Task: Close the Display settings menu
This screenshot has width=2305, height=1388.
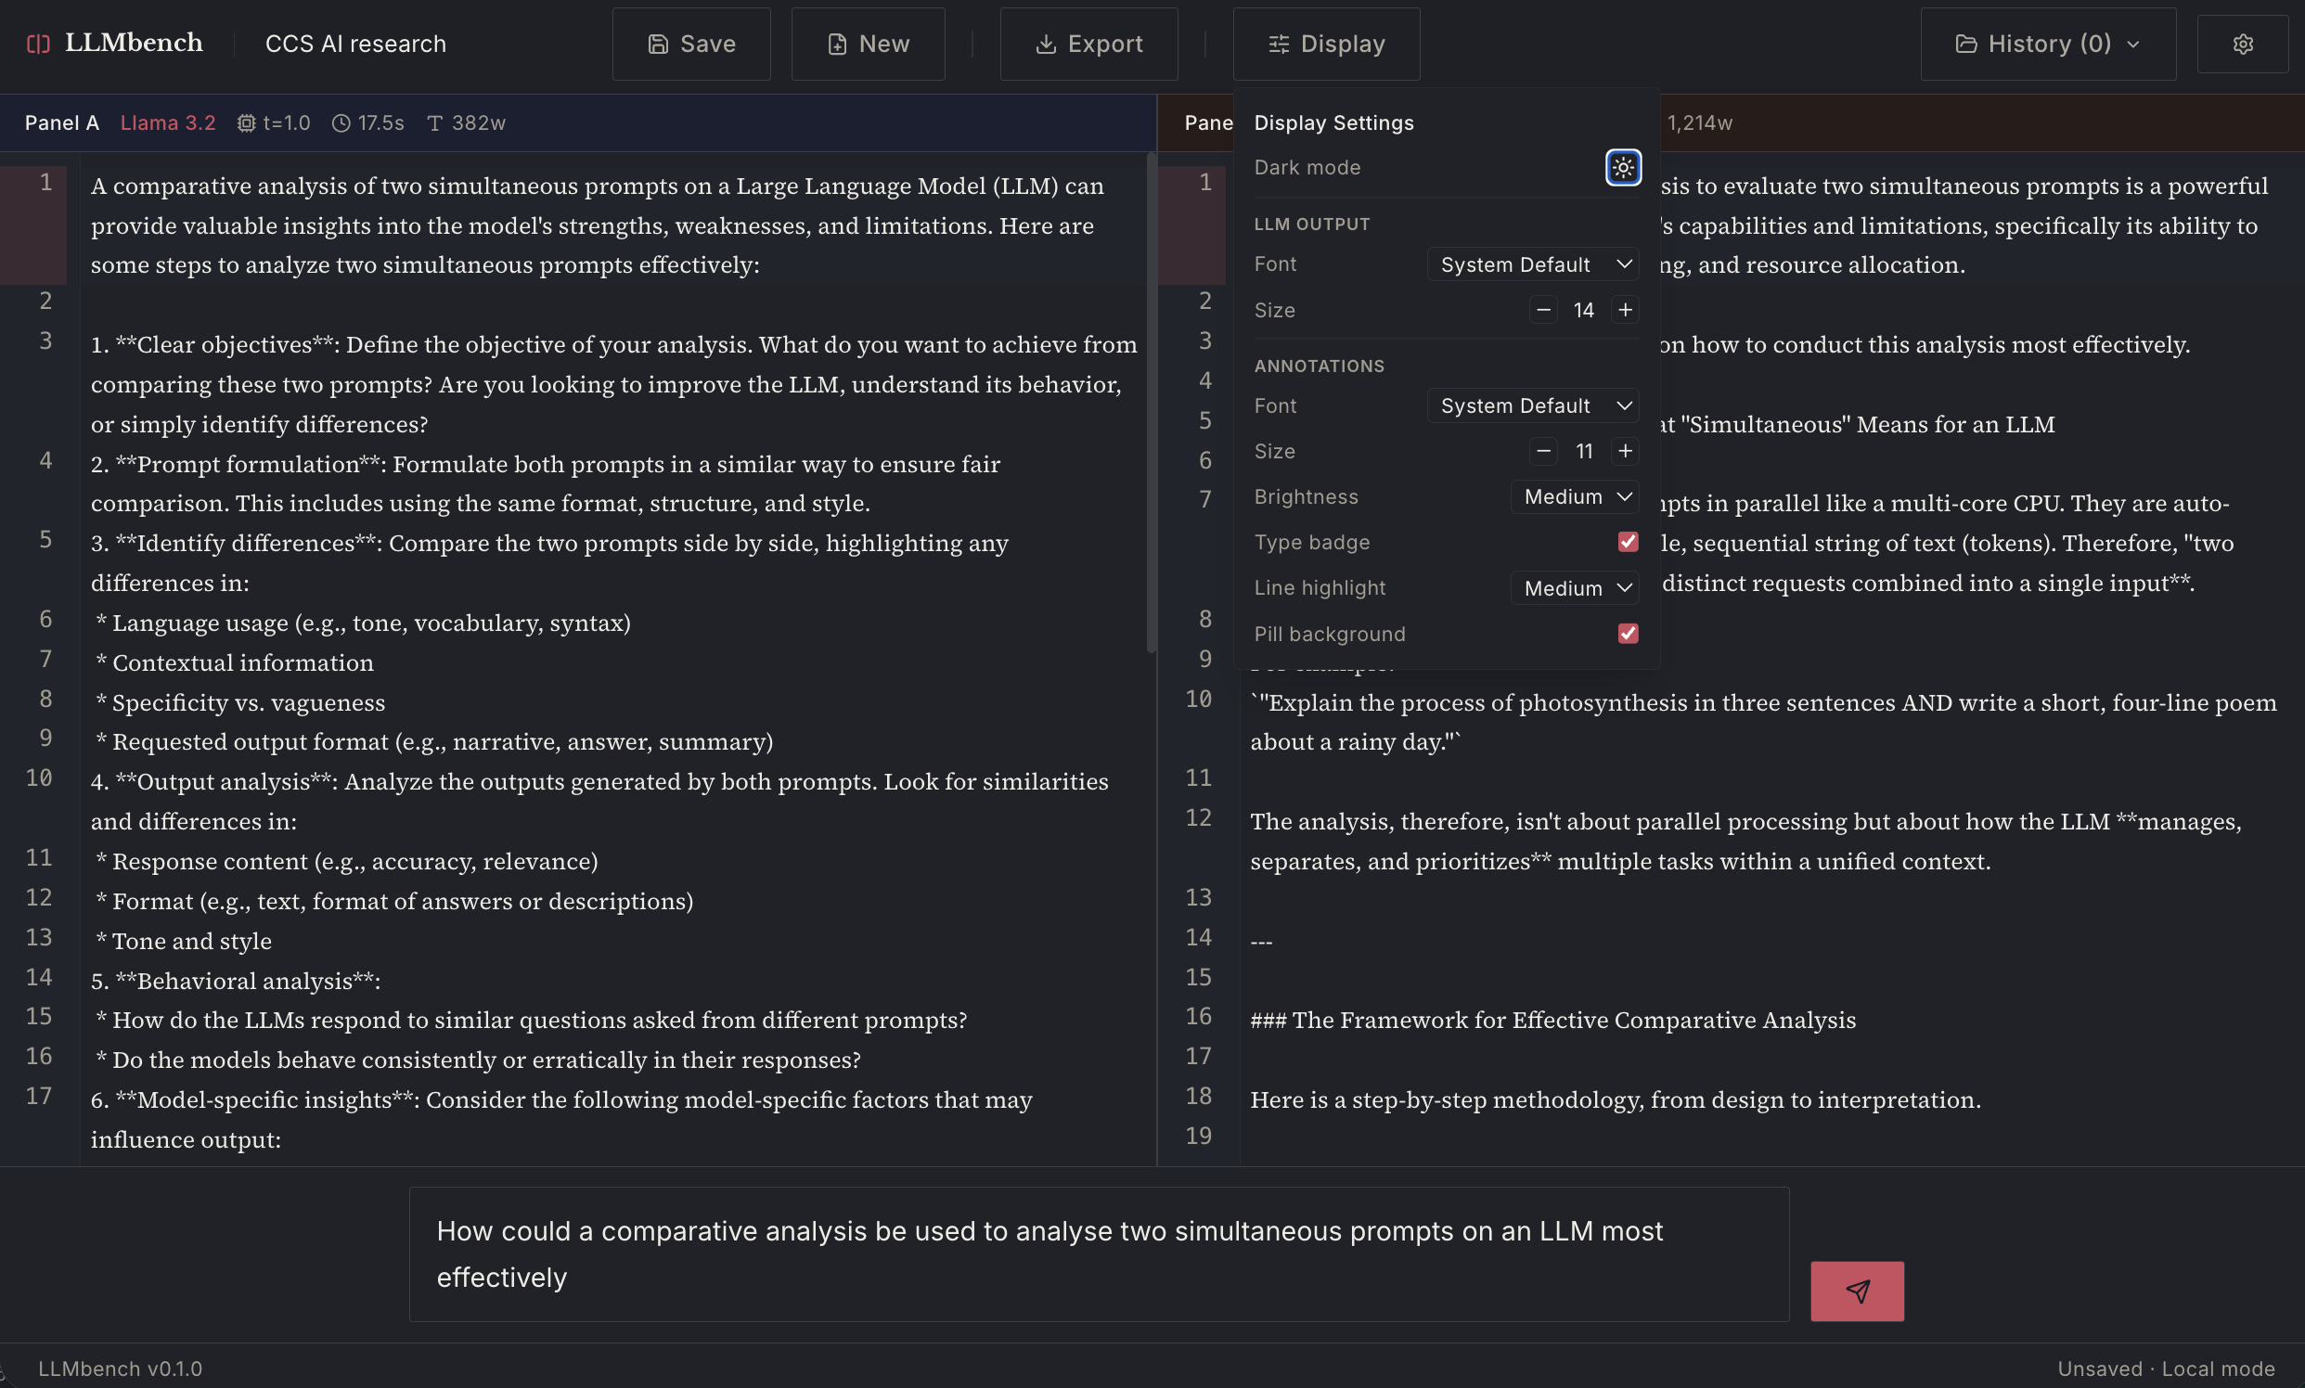Action: pos(1326,44)
